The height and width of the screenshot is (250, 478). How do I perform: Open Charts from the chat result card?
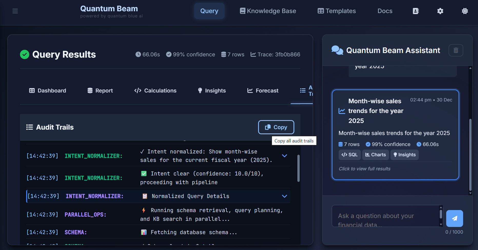[x=376, y=155]
